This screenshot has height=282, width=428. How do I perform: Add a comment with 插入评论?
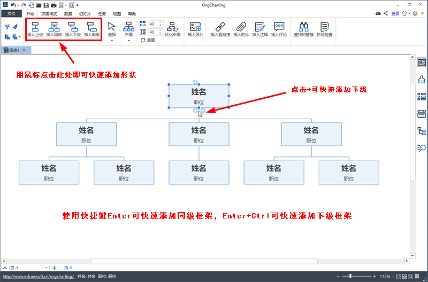coord(279,29)
